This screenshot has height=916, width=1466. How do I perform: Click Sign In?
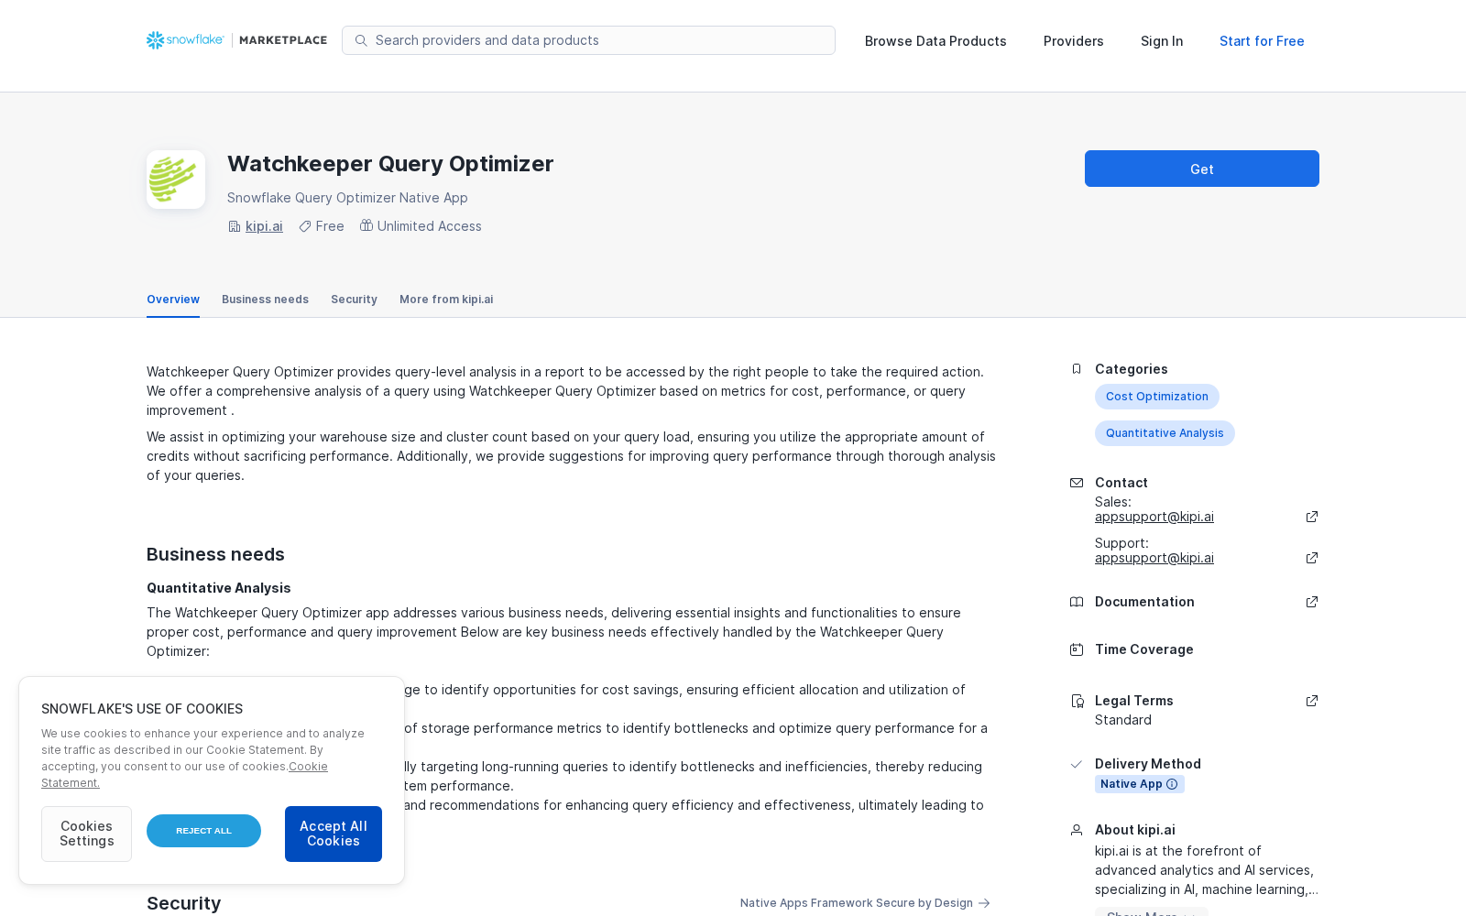point(1162,41)
